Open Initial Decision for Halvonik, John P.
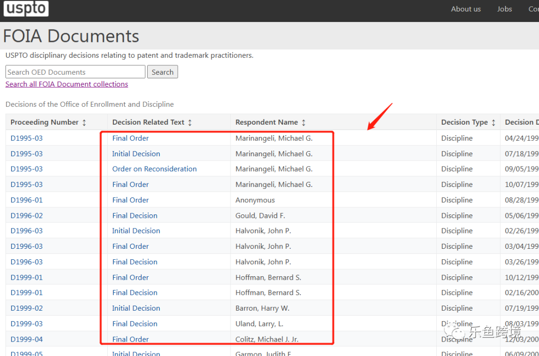Screen dimensions: 539x356 click(136, 231)
